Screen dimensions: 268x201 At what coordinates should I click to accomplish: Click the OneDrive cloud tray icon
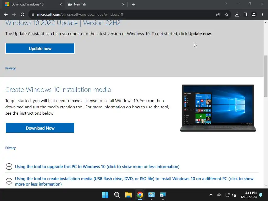point(219,195)
